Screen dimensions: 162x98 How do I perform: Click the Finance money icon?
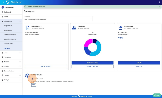(x=2, y=66)
